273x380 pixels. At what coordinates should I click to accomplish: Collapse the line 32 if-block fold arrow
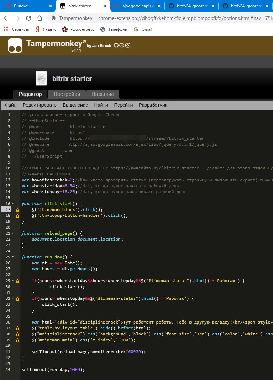point(13,298)
